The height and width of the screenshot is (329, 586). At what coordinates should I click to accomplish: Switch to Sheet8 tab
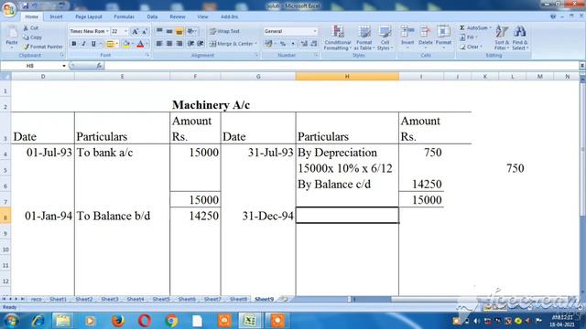click(238, 299)
